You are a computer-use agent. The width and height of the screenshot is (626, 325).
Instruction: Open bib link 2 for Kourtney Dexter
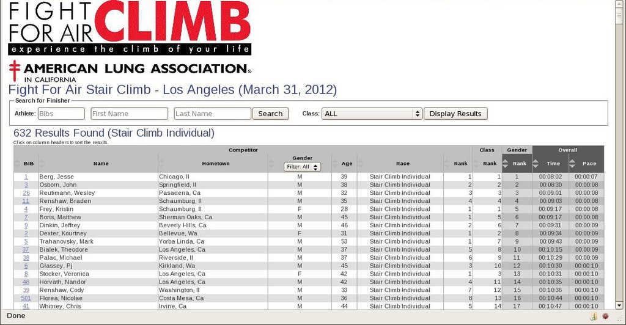26,233
